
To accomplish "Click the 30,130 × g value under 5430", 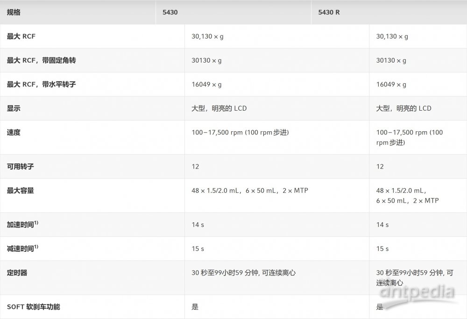I will tap(206, 36).
